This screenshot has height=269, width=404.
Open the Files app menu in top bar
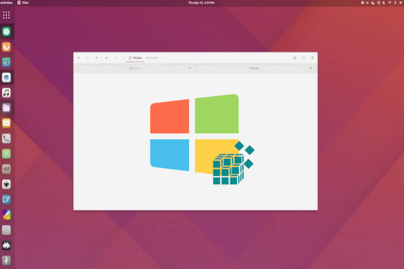23,3
